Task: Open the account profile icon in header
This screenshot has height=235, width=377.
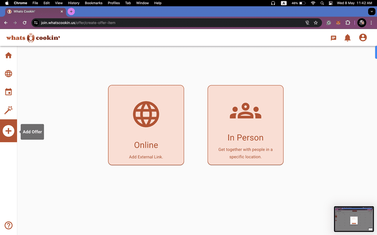Action: pyautogui.click(x=363, y=37)
